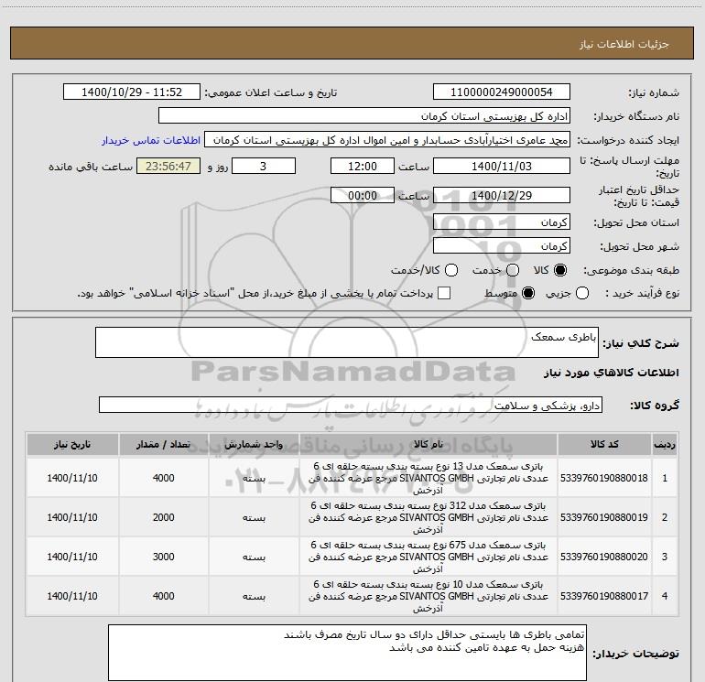Select the کالا/خدمت radio button
Viewport: 705px width, 682px height.
451,270
